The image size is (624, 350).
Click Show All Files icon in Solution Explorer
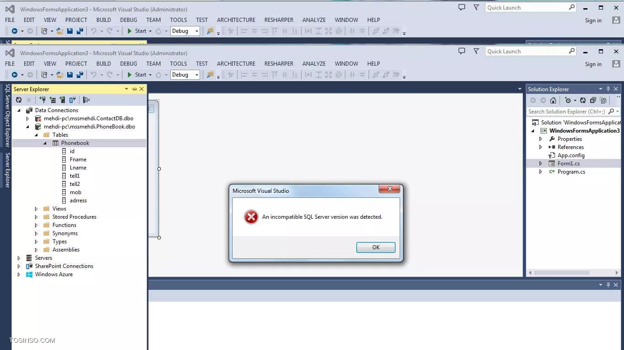(x=603, y=100)
